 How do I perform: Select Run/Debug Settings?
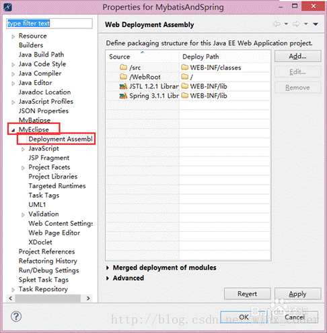49,270
